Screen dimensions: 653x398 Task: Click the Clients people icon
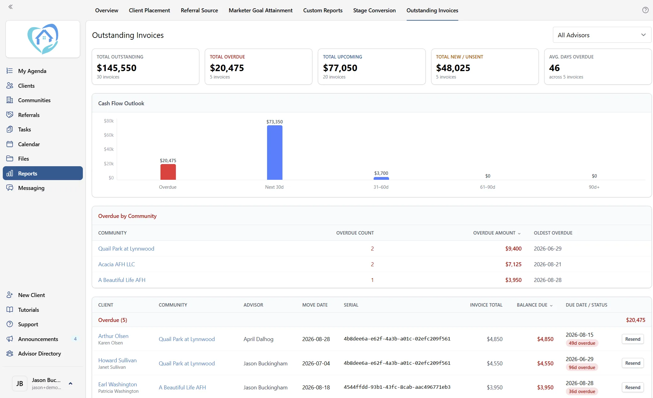10,86
